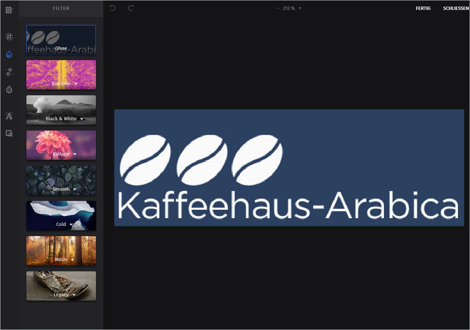The height and width of the screenshot is (330, 470).
Task: Zoom out with the minus button
Action: click(278, 8)
